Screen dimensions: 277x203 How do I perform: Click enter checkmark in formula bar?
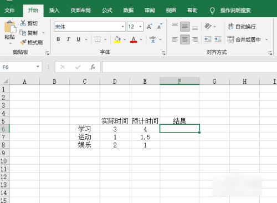tap(78, 67)
